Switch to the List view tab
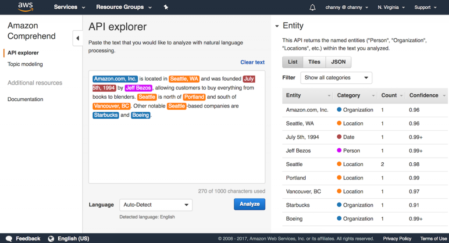Viewport: 449px width, 243px height. pyautogui.click(x=292, y=62)
